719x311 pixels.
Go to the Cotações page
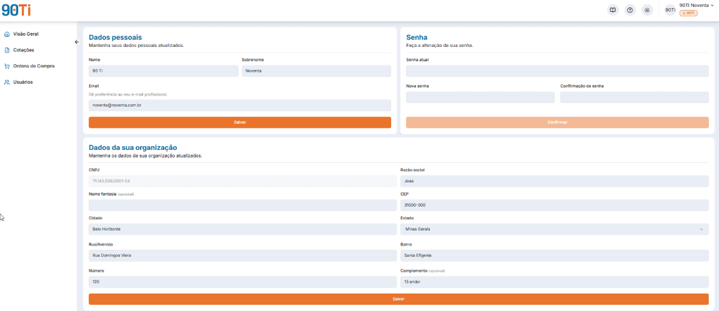(x=23, y=50)
